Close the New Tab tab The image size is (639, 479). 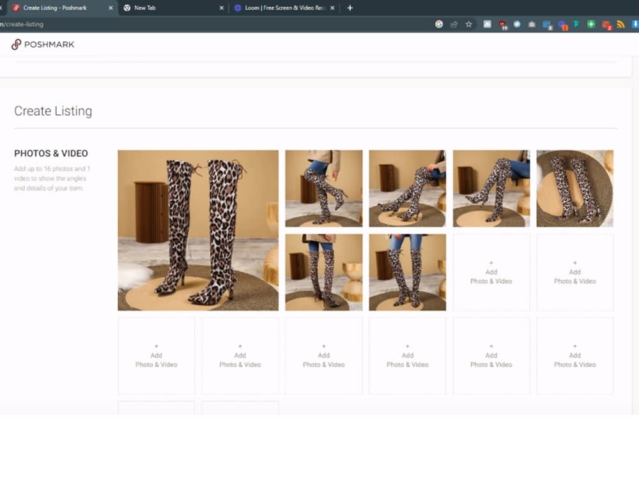coord(221,8)
